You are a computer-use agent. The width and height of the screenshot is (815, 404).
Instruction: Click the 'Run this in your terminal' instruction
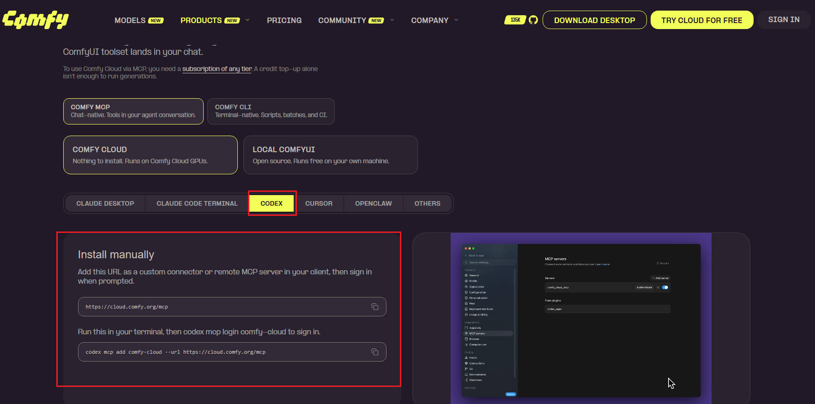[199, 332]
